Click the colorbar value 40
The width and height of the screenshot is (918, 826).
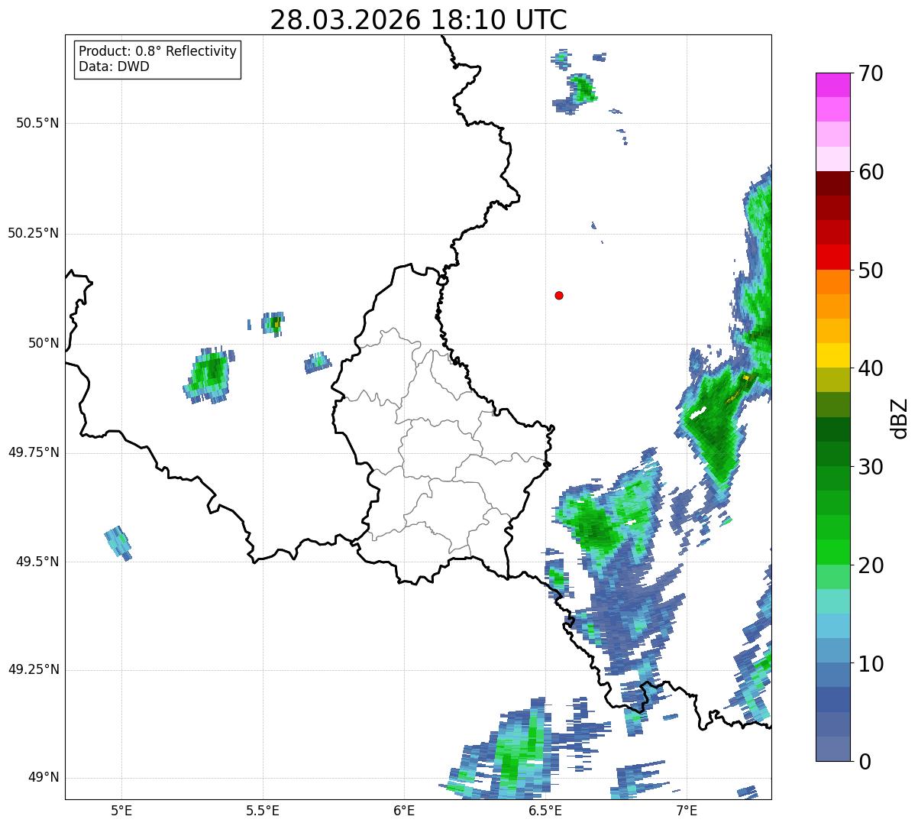tap(871, 368)
